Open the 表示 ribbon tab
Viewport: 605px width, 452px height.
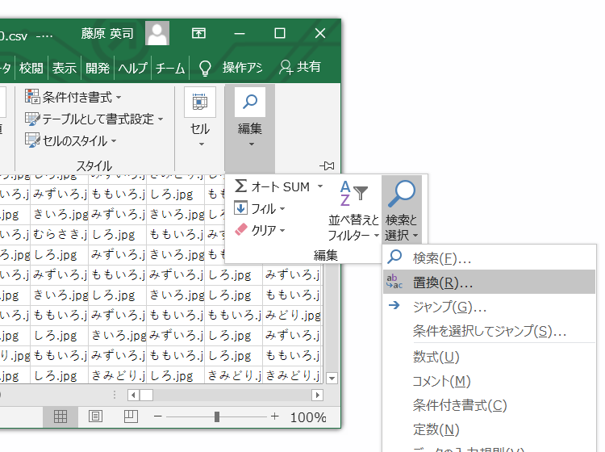65,68
